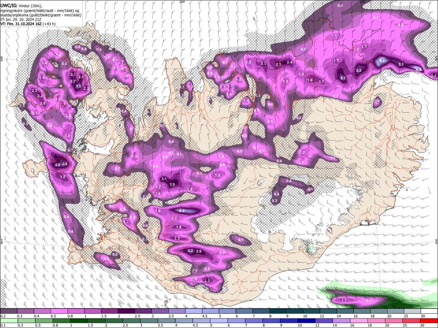Pick bright pink snow swatch between 0.5 and 0.8

coord(59,311)
